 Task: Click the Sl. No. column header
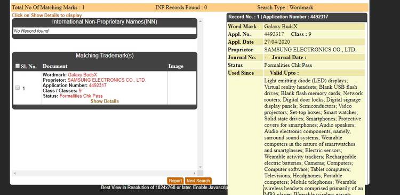click(x=28, y=66)
